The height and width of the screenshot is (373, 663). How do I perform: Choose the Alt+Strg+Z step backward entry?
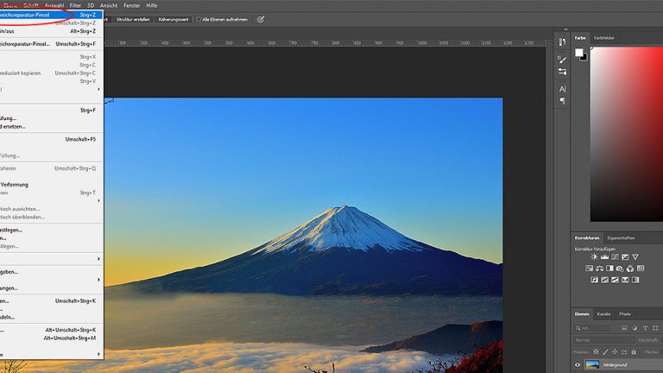click(x=51, y=31)
